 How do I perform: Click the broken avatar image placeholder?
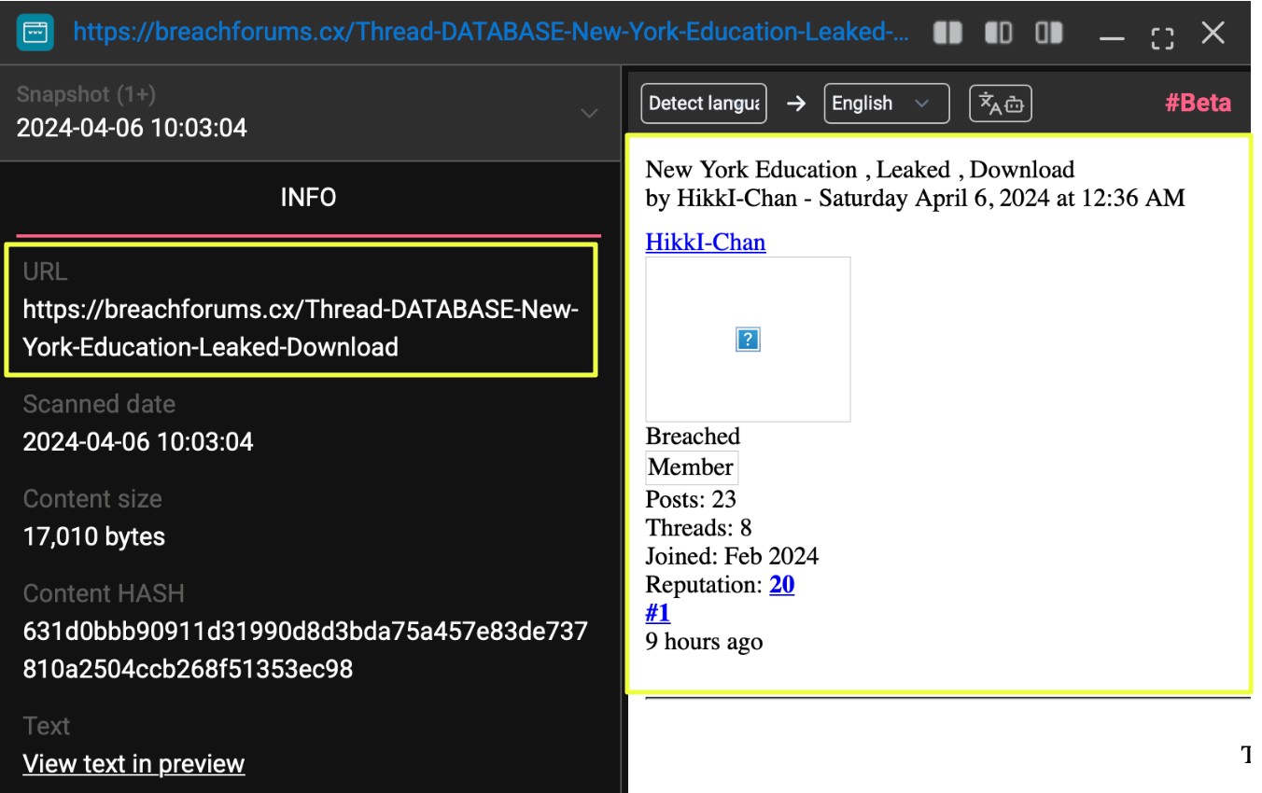click(x=748, y=340)
